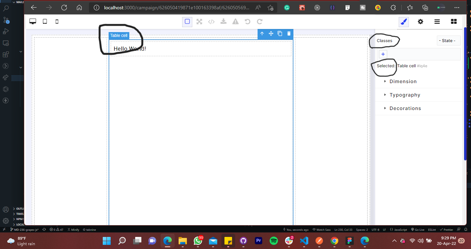Open the weather widget showing 89°F
Screen dimensions: 471x249
tap(21, 241)
